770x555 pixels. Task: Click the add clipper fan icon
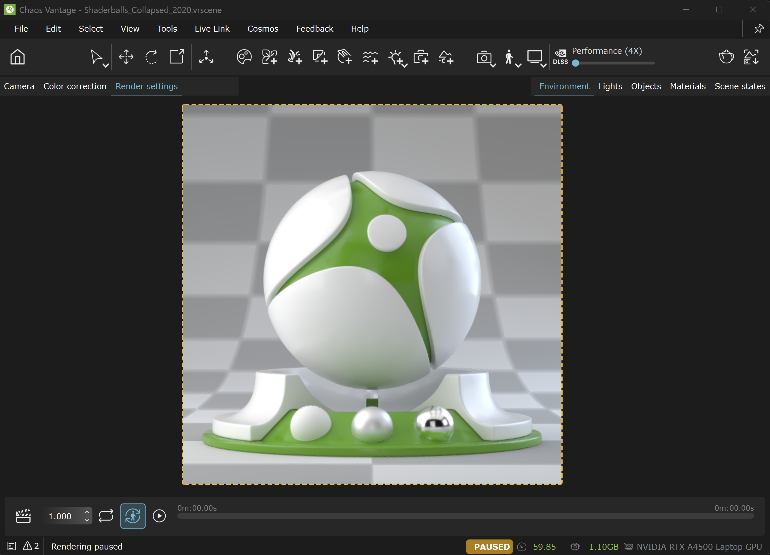345,57
